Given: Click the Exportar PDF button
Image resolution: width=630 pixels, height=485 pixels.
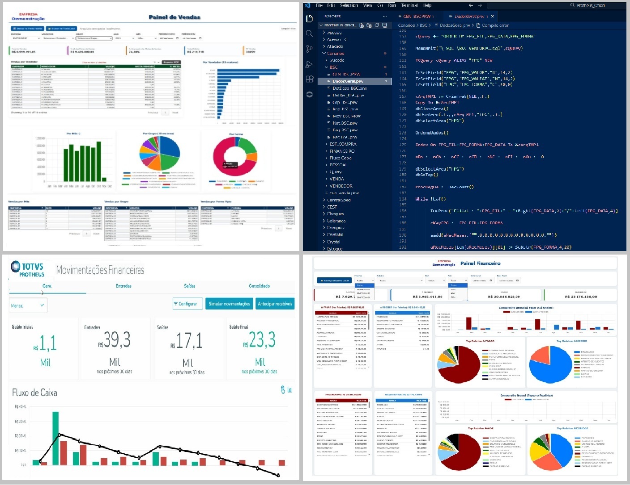Looking at the screenshot, I should coord(171,63).
